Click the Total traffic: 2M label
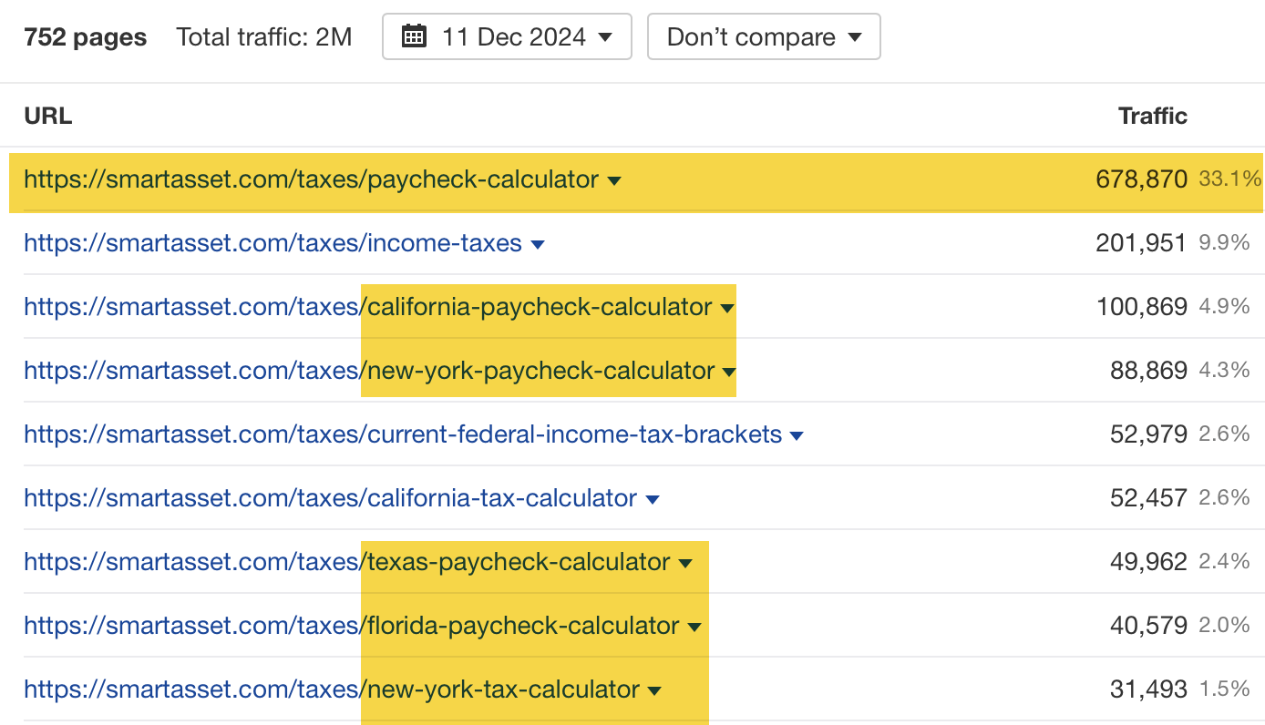 [x=264, y=37]
